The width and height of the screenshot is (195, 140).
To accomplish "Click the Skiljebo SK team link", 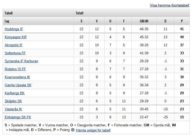I will tap(13, 101).
